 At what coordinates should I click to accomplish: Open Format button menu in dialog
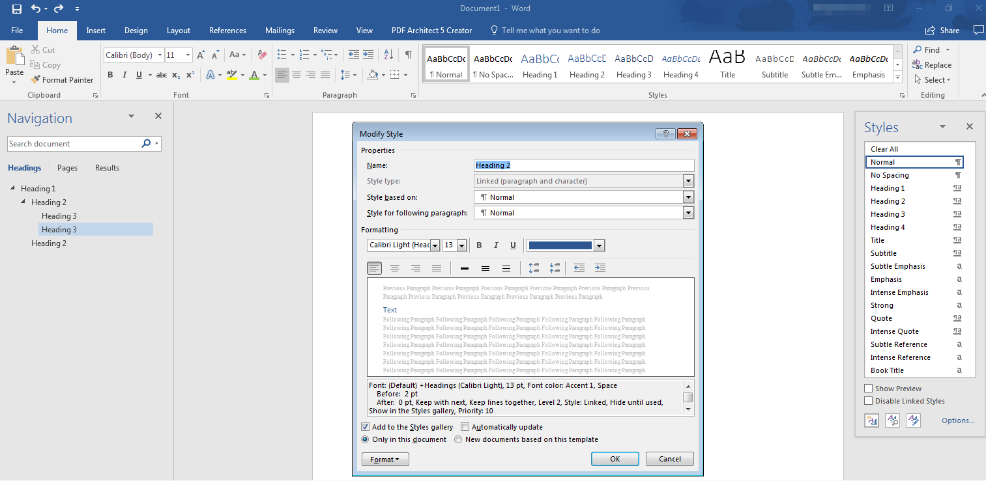point(384,460)
